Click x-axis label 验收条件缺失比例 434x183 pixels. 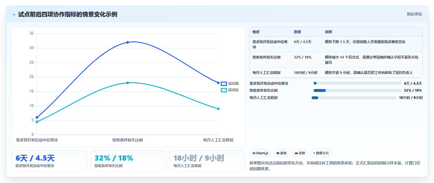point(127,140)
